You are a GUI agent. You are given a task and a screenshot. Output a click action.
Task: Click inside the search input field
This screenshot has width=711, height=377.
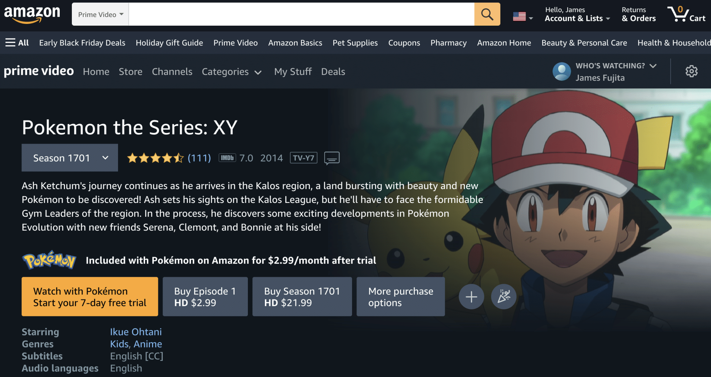click(302, 14)
